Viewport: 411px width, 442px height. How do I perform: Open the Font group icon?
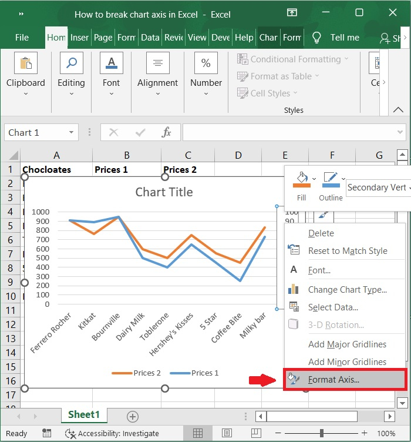coord(112,63)
